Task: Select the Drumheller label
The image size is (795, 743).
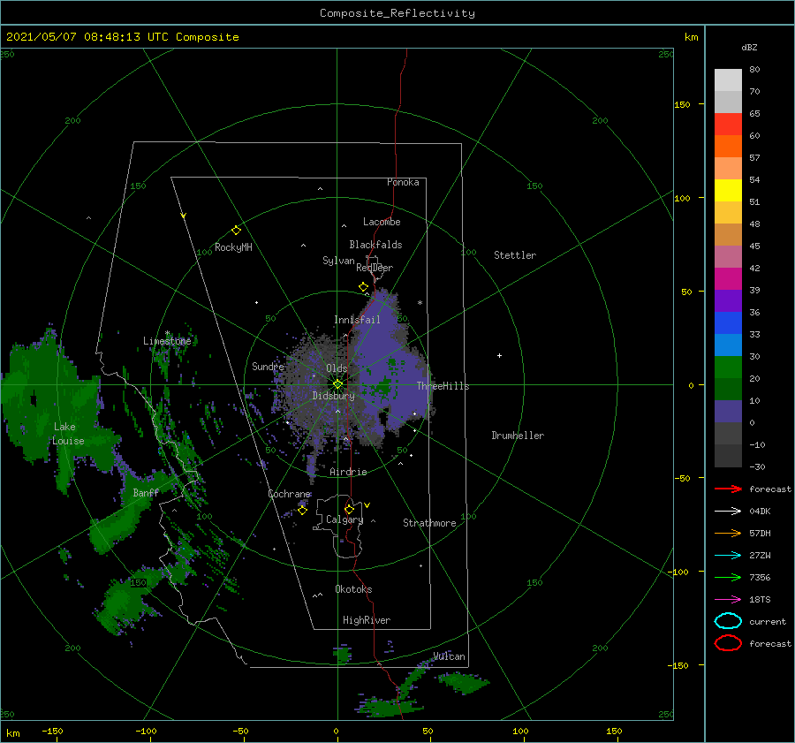Action: click(518, 436)
